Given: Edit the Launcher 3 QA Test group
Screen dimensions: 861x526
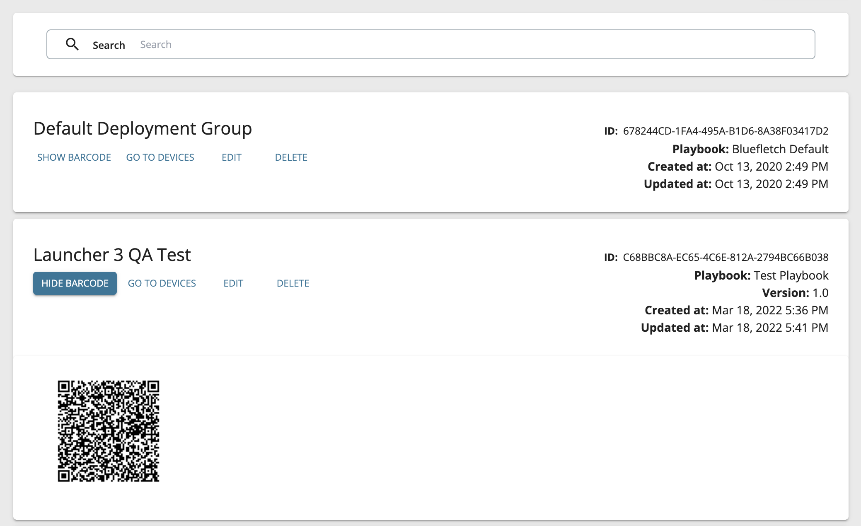Looking at the screenshot, I should click(233, 283).
